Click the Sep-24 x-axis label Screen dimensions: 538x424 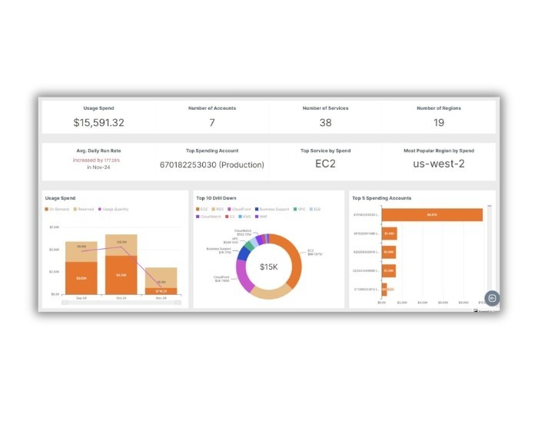81,298
